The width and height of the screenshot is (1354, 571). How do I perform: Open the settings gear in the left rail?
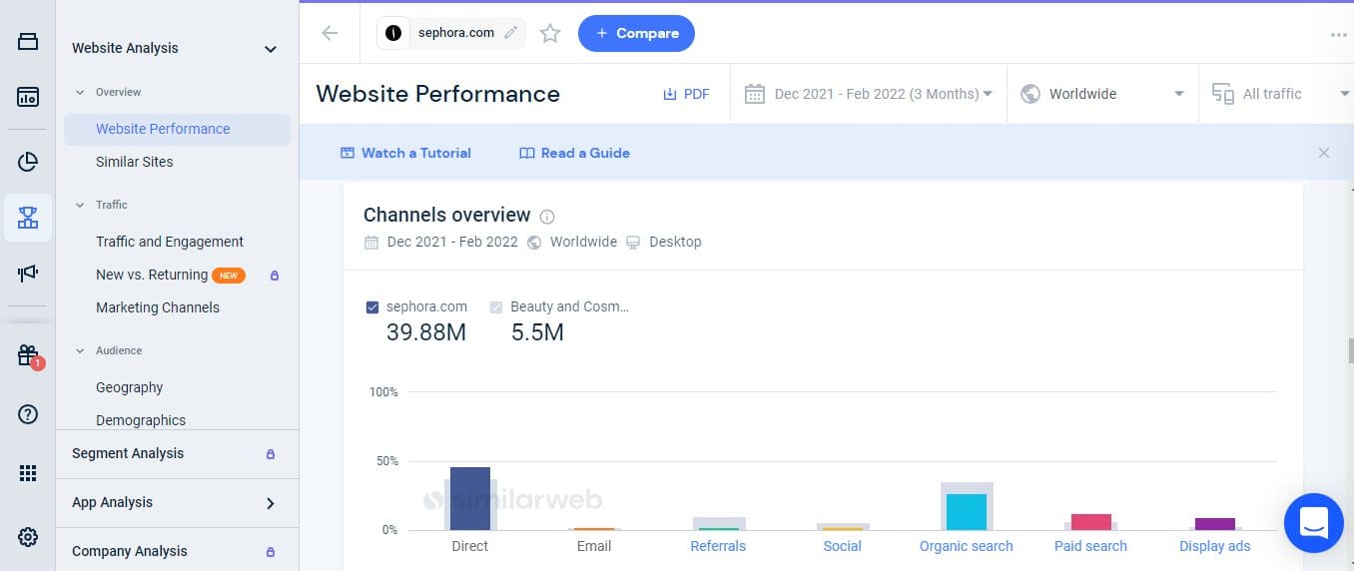pos(28,537)
